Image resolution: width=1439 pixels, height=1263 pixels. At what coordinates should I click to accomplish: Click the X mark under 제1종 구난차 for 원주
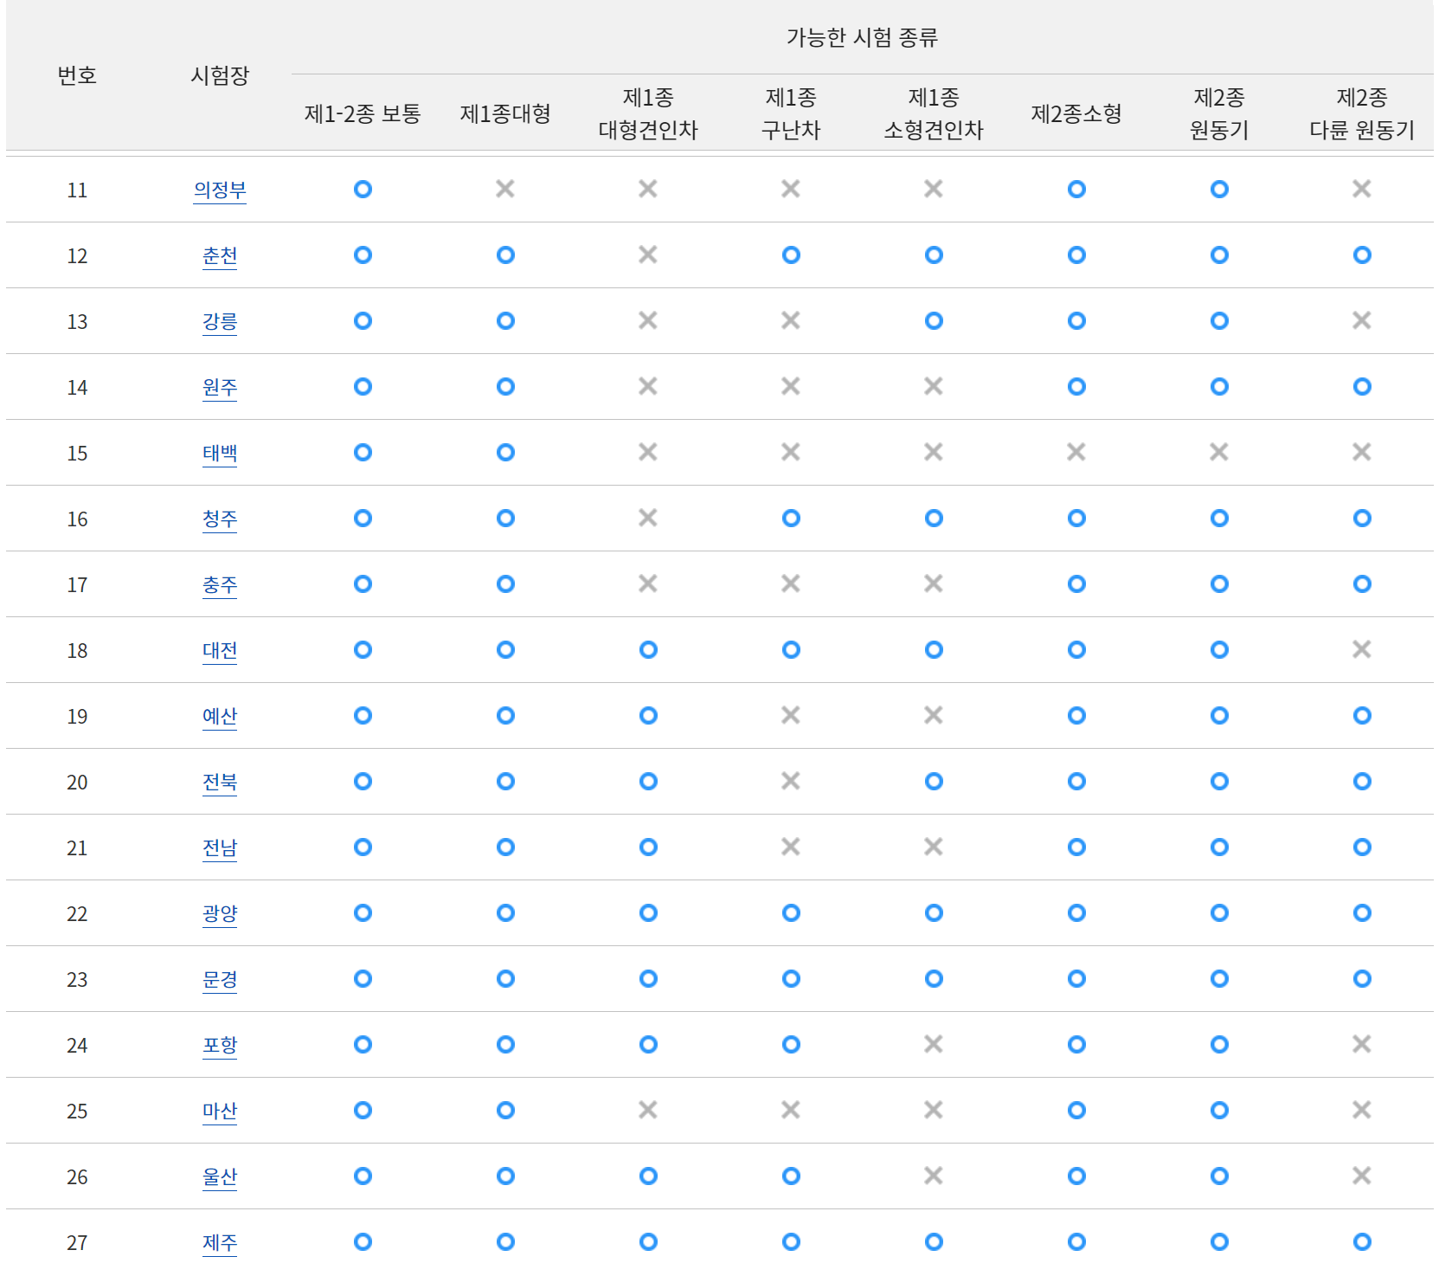click(790, 387)
